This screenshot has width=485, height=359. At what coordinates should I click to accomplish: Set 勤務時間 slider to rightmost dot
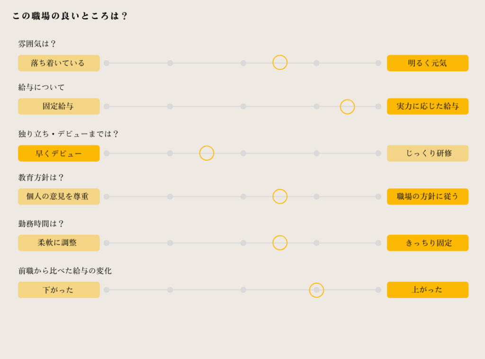pos(378,243)
